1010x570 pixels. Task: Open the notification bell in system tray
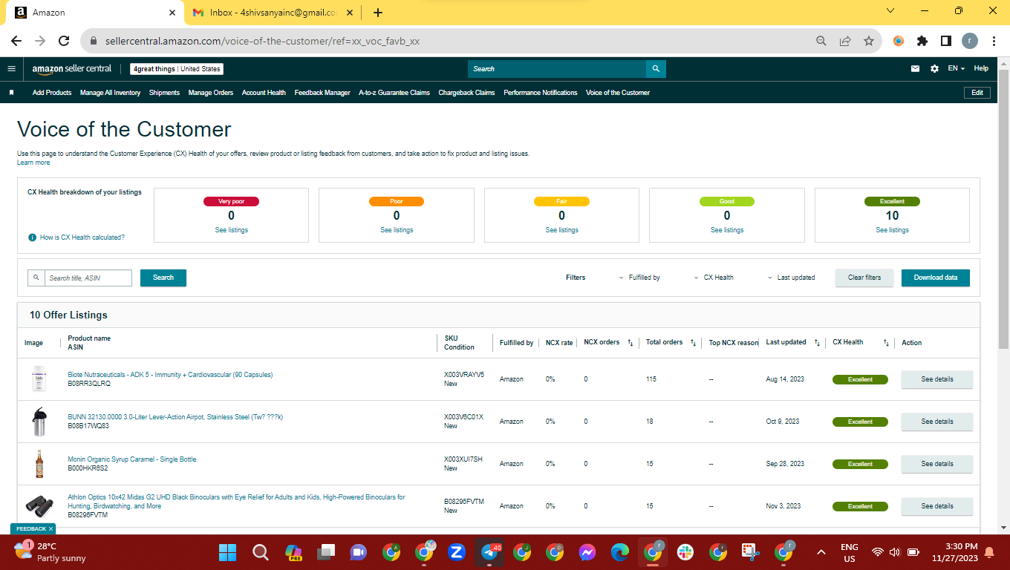tap(989, 552)
